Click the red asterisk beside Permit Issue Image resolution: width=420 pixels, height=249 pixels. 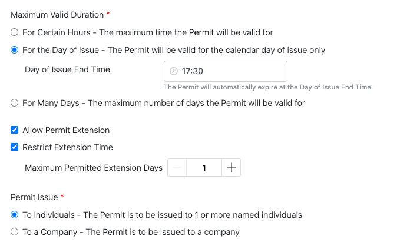[x=62, y=197]
